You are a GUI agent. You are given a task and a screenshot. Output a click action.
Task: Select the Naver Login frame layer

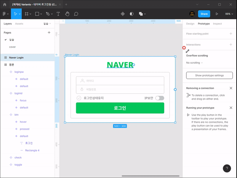pyautogui.click(x=27, y=57)
